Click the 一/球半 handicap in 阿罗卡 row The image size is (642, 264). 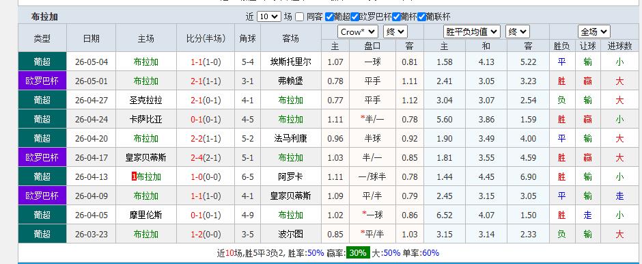(x=372, y=176)
